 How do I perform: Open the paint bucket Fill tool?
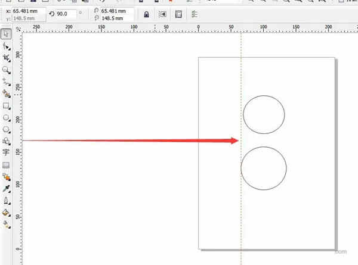tap(6, 212)
